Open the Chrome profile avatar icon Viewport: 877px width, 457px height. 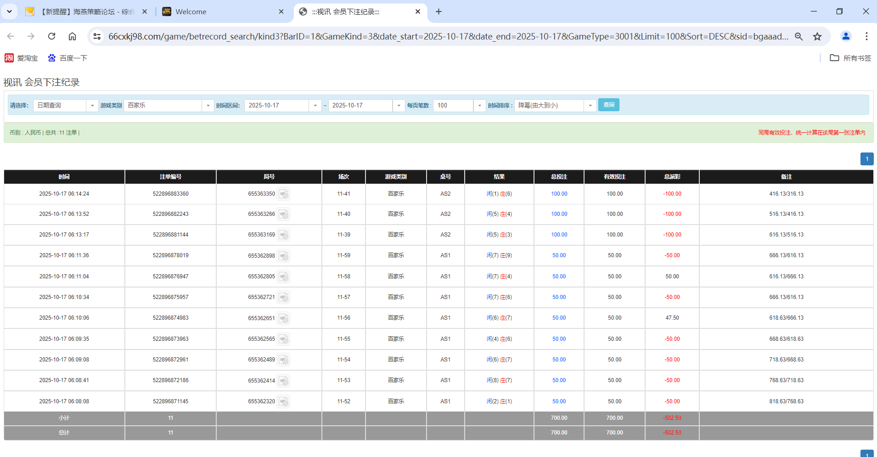pyautogui.click(x=846, y=36)
